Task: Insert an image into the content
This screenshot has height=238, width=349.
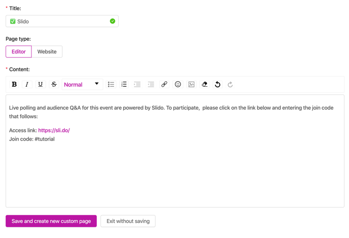Action: pos(191,84)
